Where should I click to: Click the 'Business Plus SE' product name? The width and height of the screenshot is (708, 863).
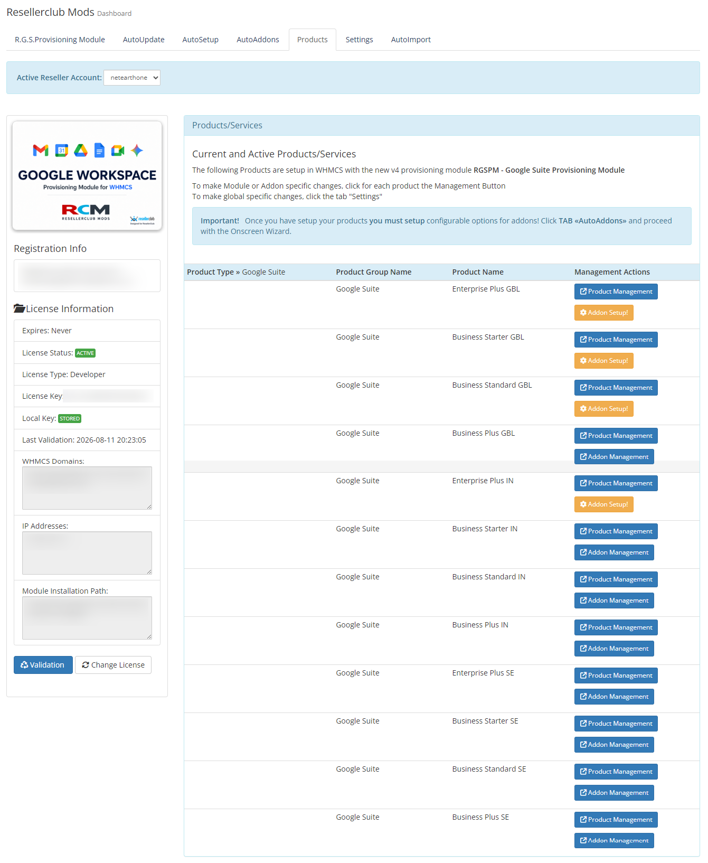[x=480, y=817]
